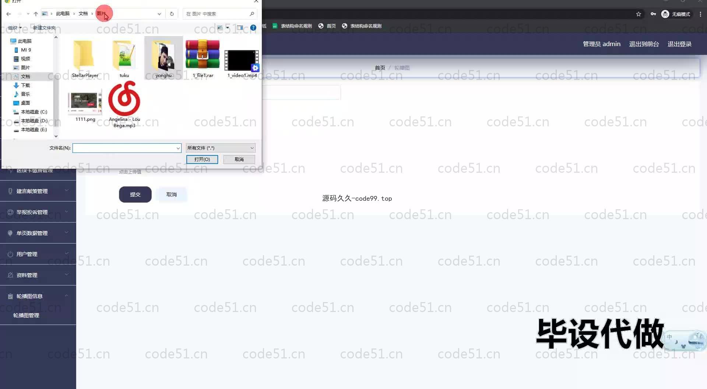Open 轮播图管理 submenu item

(26, 315)
